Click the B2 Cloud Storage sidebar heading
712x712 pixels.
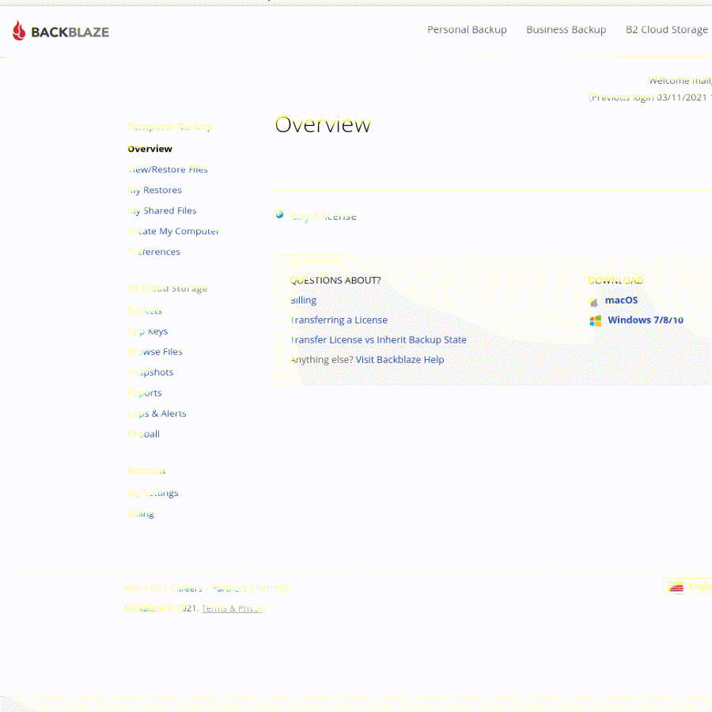click(x=167, y=289)
